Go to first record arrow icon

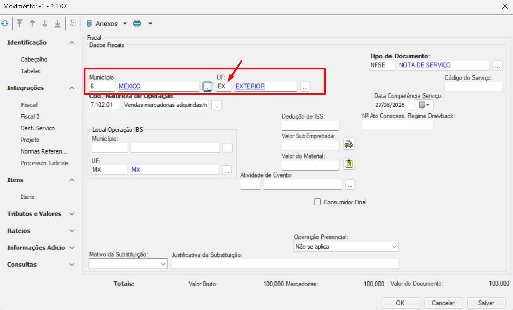[x=20, y=24]
